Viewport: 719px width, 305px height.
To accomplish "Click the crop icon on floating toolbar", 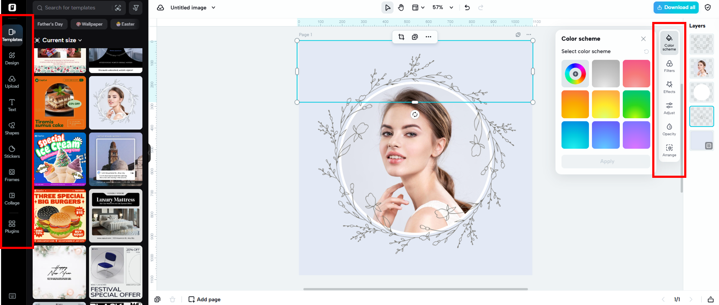I will pos(401,37).
